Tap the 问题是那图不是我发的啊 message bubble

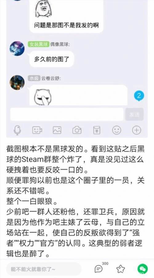[x=66, y=16]
